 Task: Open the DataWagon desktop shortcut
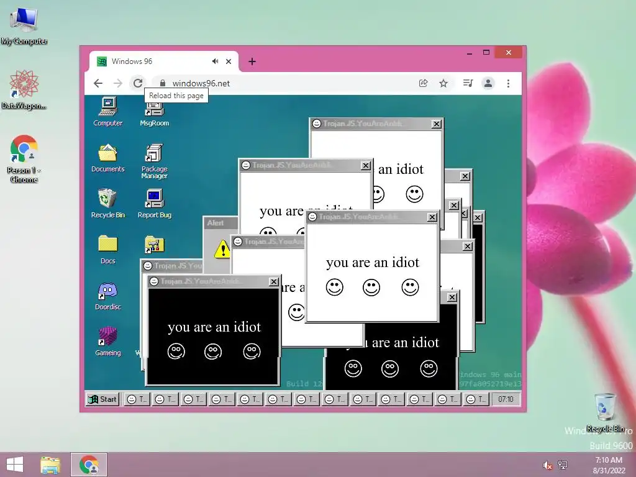[x=24, y=89]
